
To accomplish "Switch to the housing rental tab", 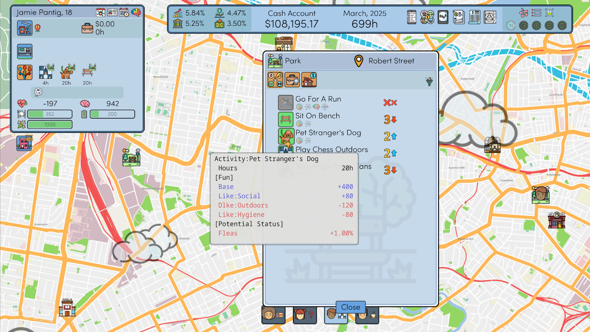I will (x=309, y=80).
